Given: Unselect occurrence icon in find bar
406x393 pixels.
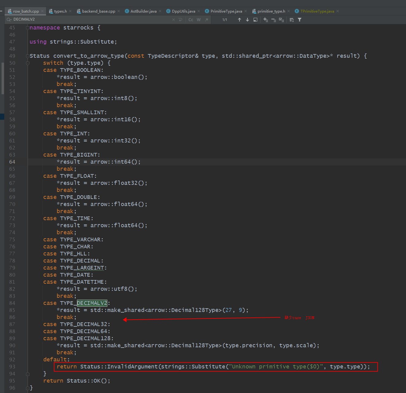Looking at the screenshot, I should [x=274, y=20].
